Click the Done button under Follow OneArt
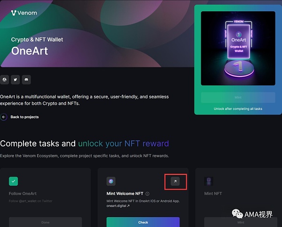The width and height of the screenshot is (282, 227). coord(45,222)
